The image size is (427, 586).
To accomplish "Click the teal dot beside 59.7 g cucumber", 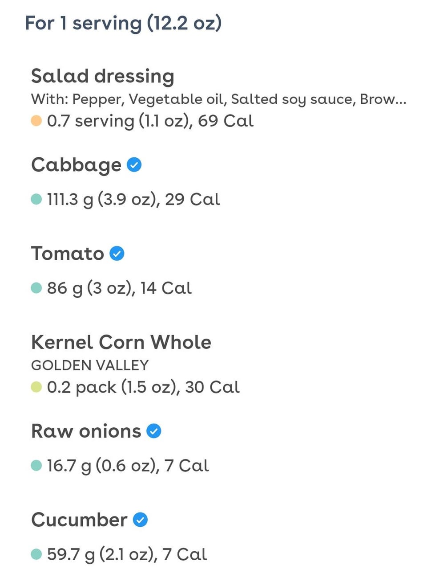I will click(36, 554).
